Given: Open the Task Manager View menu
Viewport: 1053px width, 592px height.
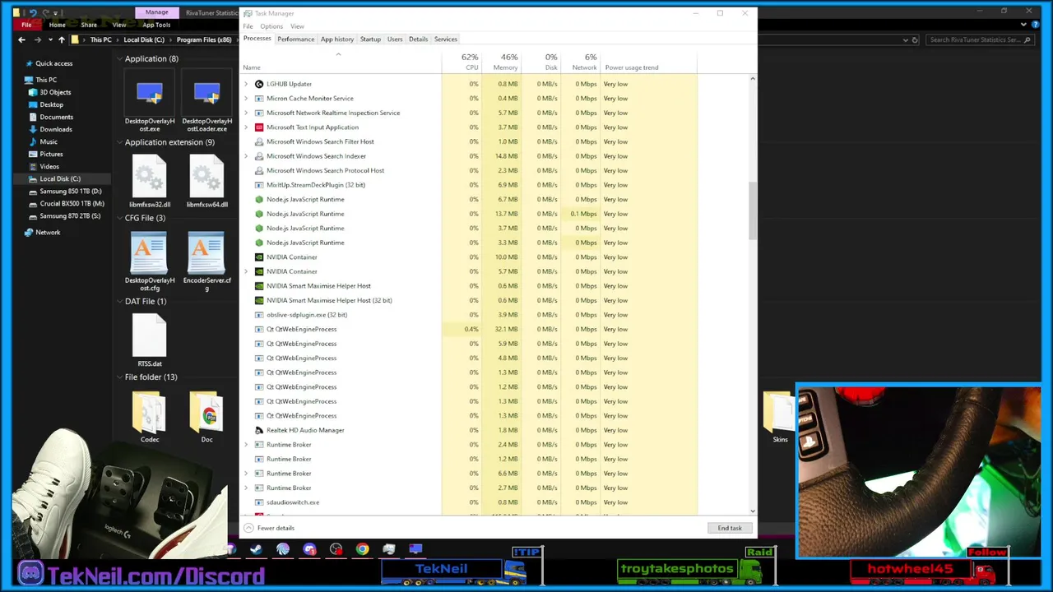Looking at the screenshot, I should [297, 26].
